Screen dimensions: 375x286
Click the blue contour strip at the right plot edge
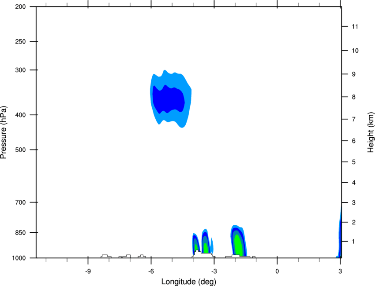340,233
